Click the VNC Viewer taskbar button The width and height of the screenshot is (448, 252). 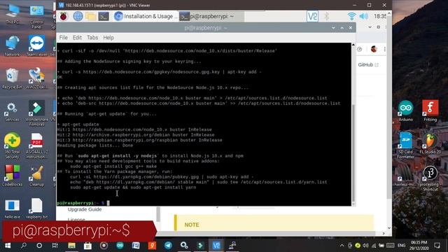pyautogui.click(x=216, y=246)
